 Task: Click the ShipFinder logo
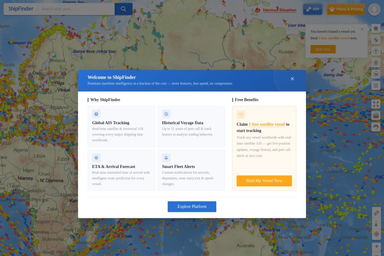pos(21,9)
